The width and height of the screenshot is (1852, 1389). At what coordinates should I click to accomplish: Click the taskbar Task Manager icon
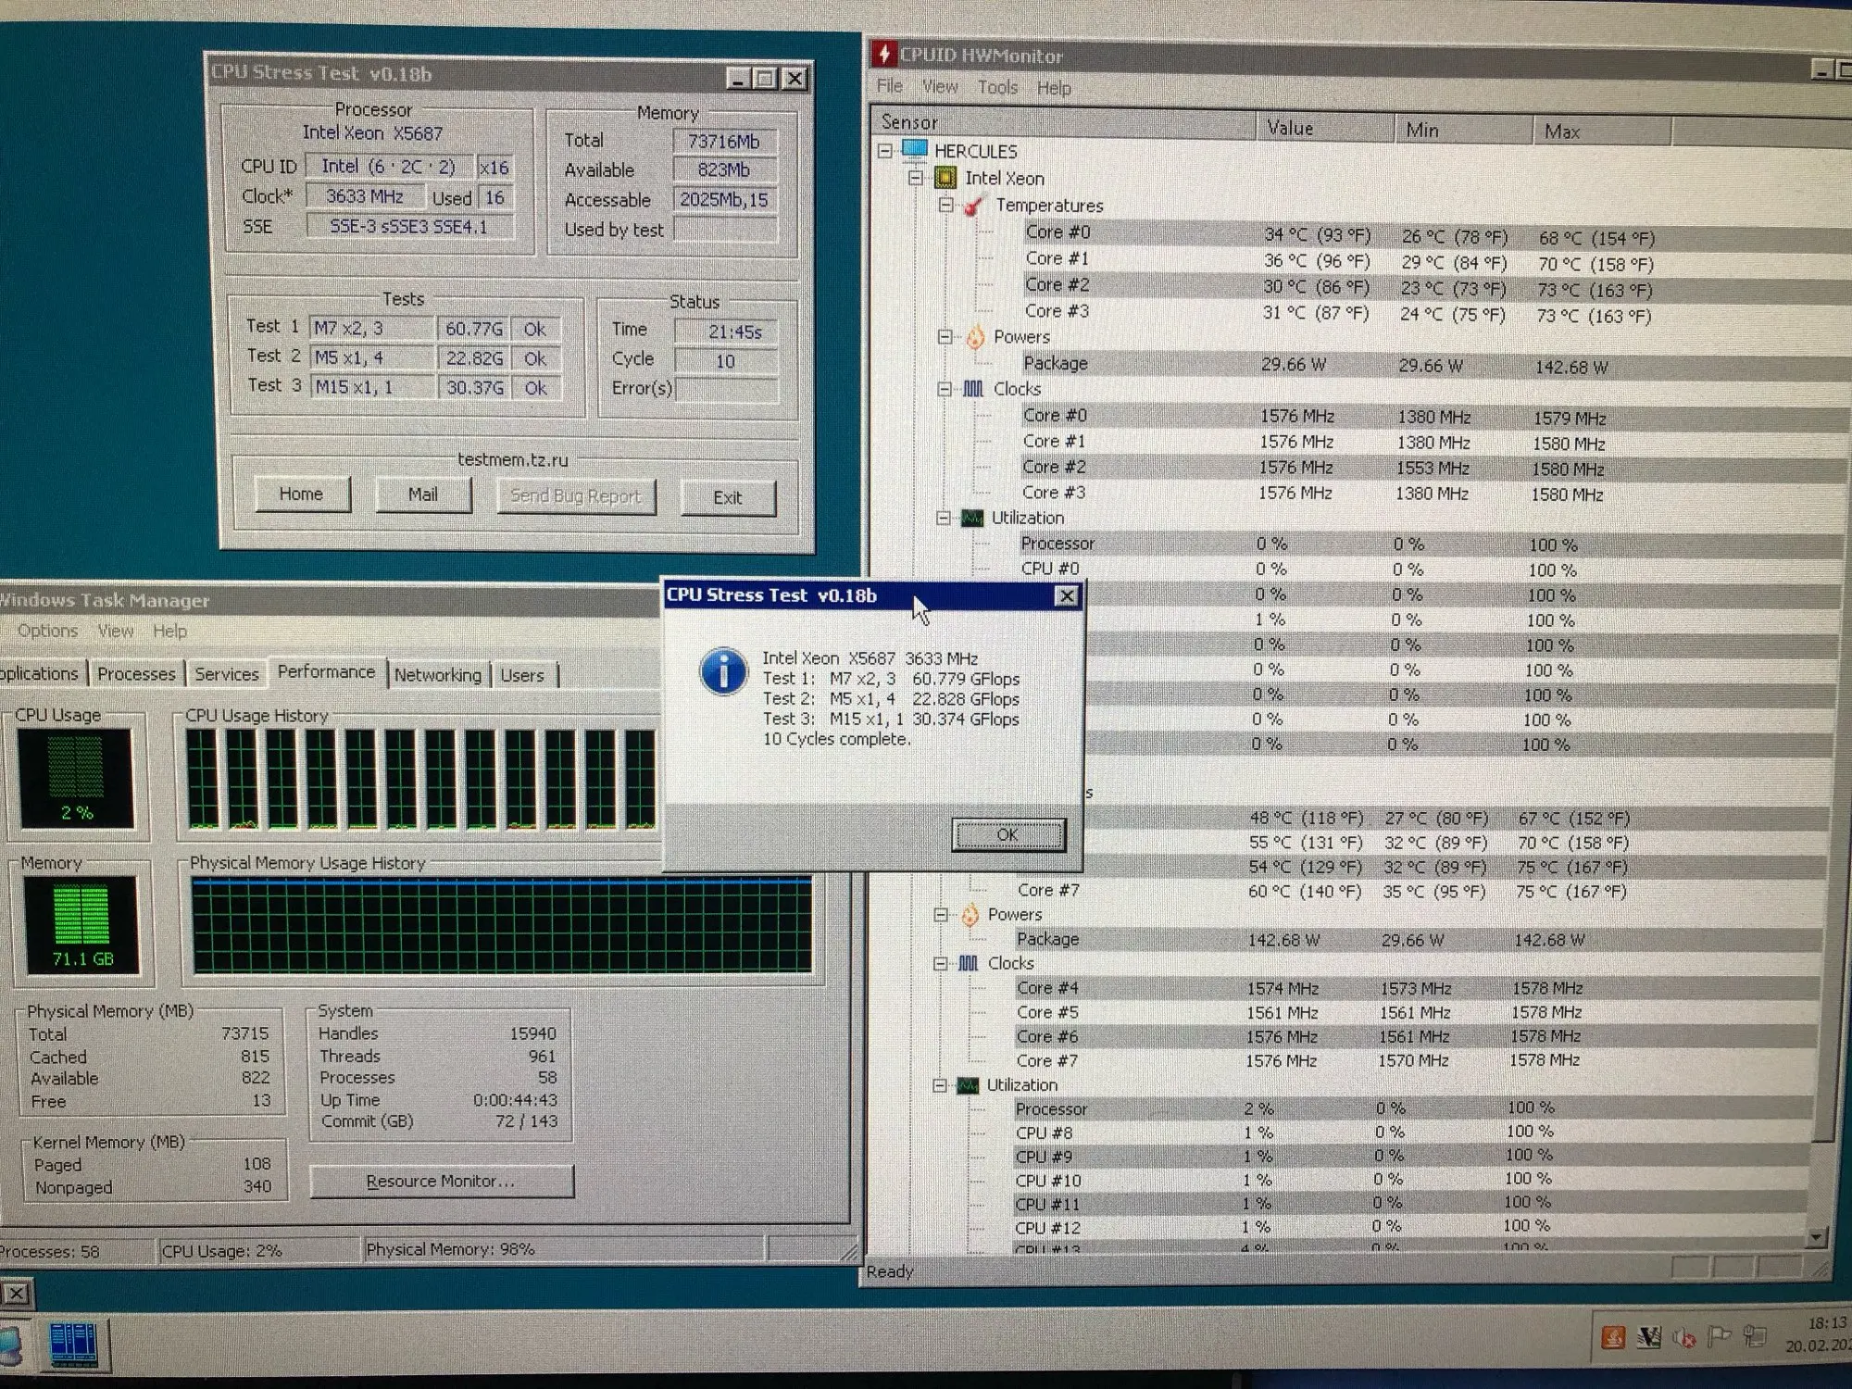(74, 1344)
